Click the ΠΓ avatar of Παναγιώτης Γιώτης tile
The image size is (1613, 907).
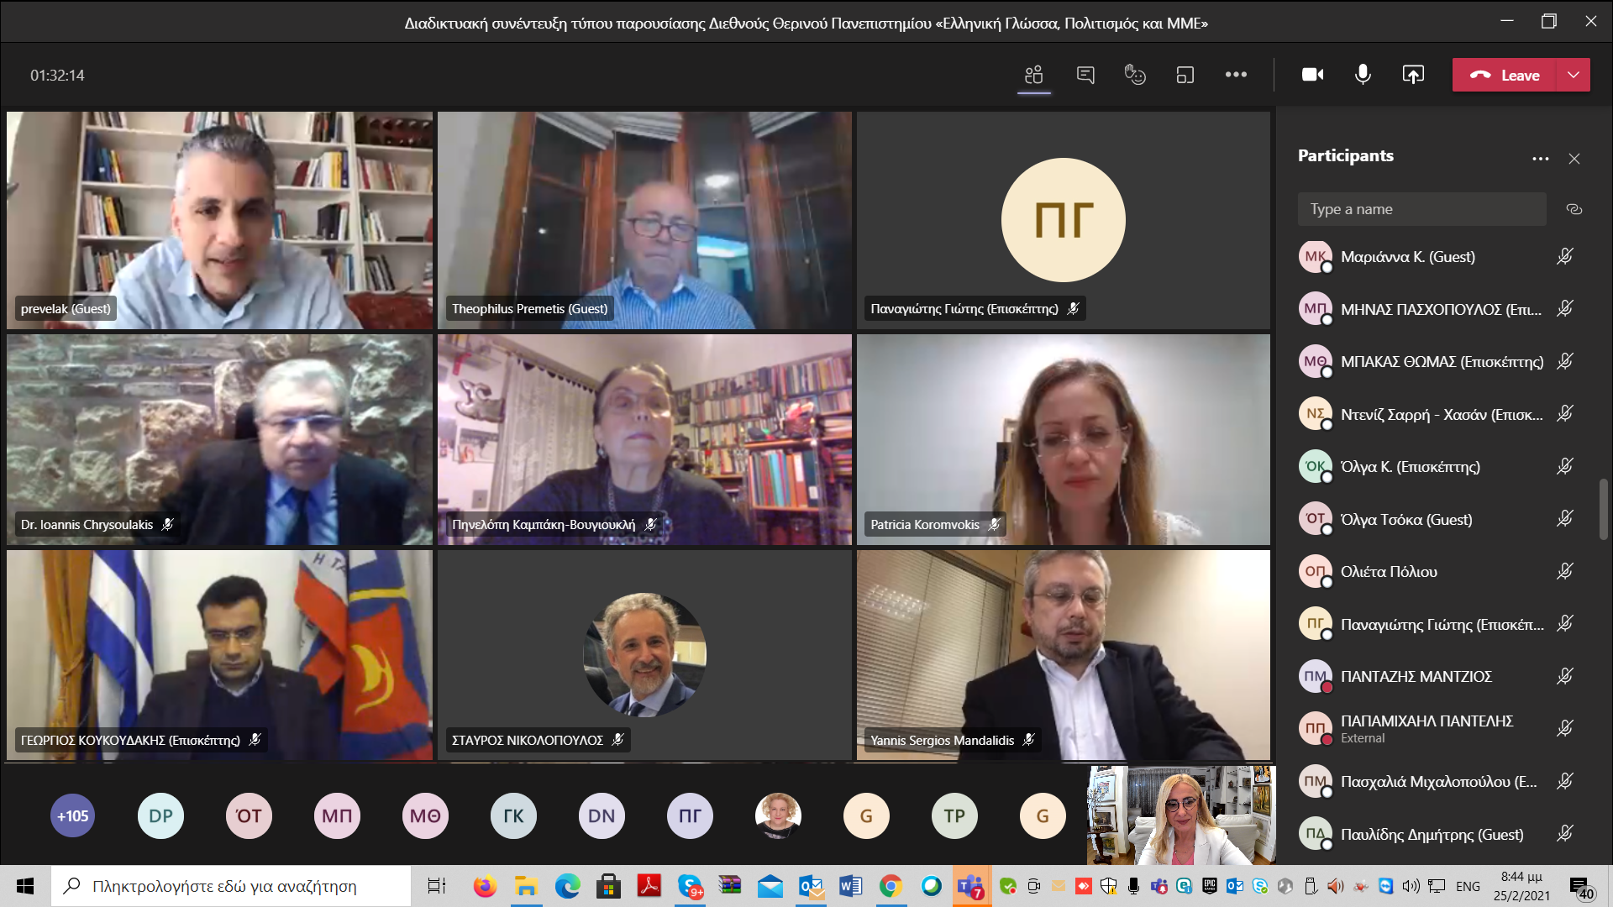1064,220
